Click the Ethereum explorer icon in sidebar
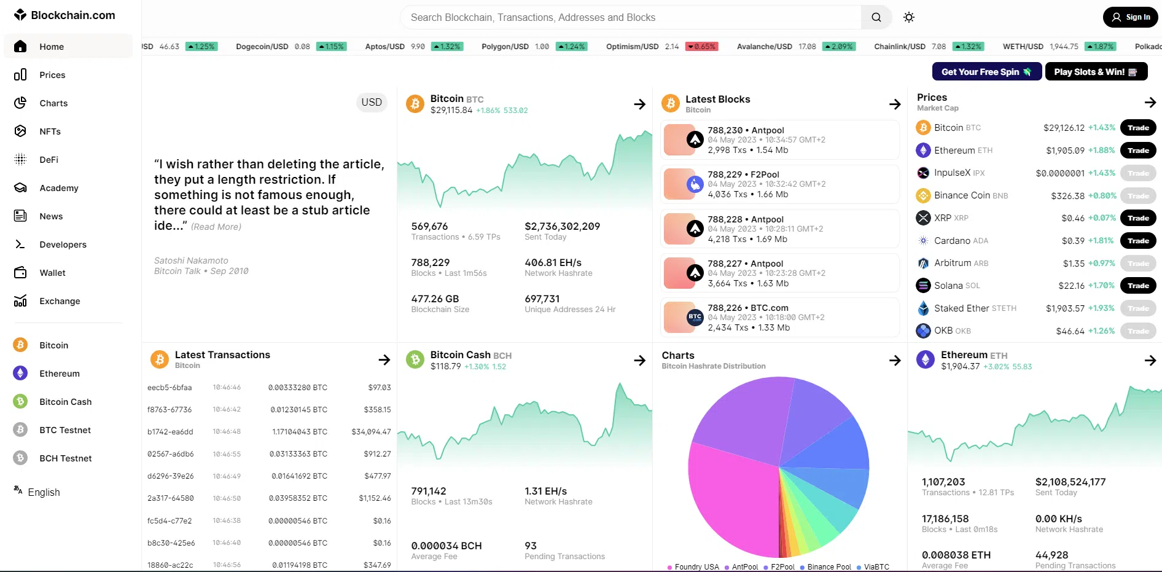This screenshot has width=1162, height=572. tap(20, 374)
